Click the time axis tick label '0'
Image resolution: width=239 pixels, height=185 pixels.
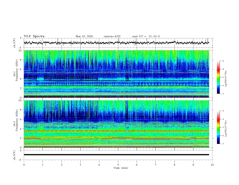click(24, 165)
